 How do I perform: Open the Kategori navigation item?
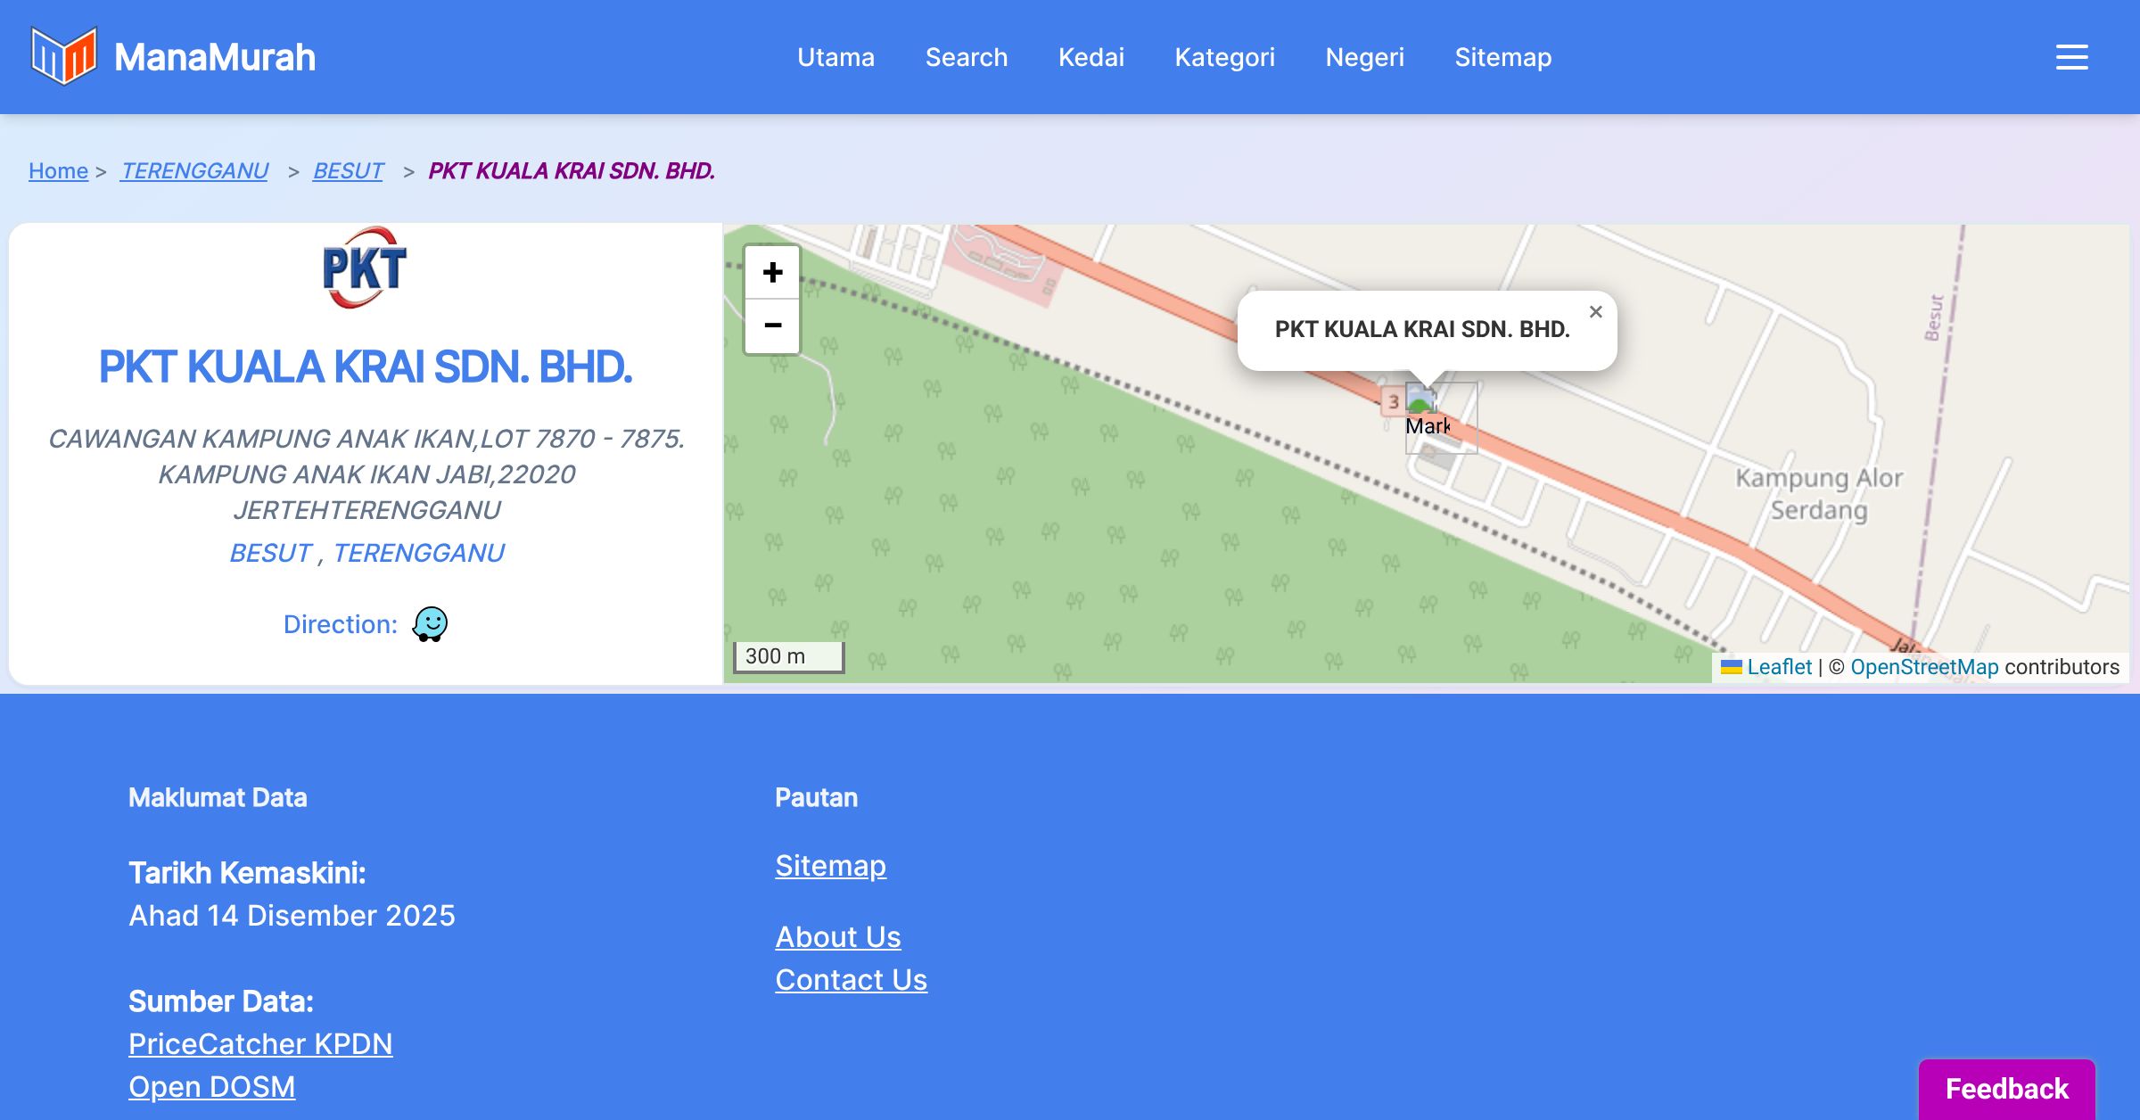pyautogui.click(x=1224, y=57)
